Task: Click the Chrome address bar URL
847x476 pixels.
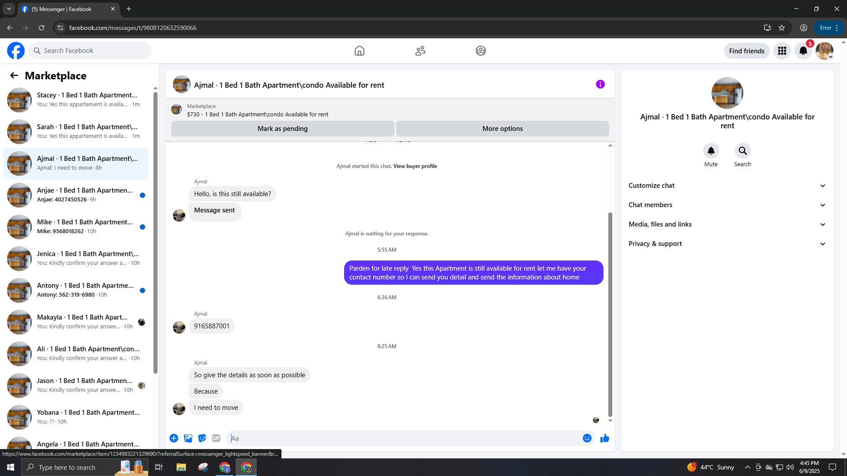Action: 133,28
